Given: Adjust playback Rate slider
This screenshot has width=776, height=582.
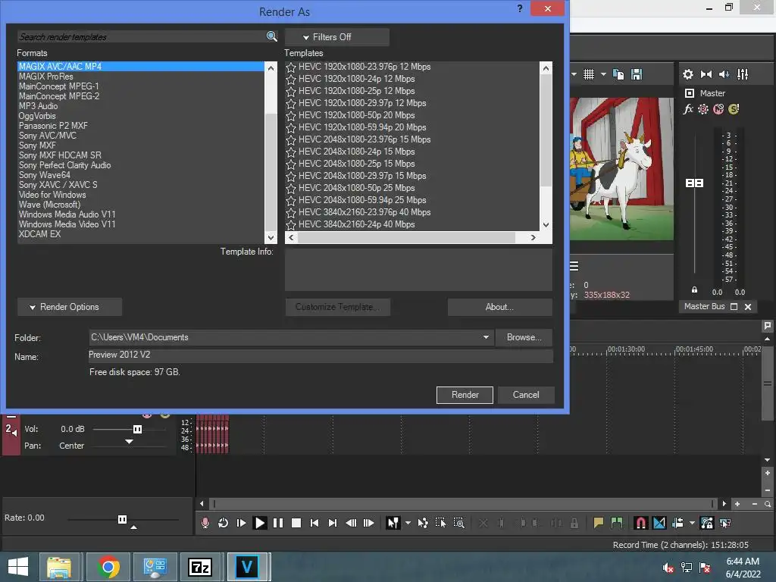Looking at the screenshot, I should tap(122, 519).
